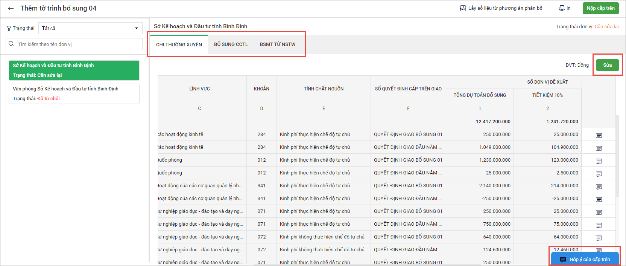Click the Trạng thái filter funnel icon
Viewport: 626px width, 266px height.
9,29
